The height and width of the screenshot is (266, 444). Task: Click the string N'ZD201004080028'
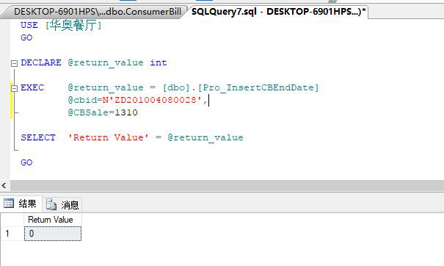tap(152, 100)
